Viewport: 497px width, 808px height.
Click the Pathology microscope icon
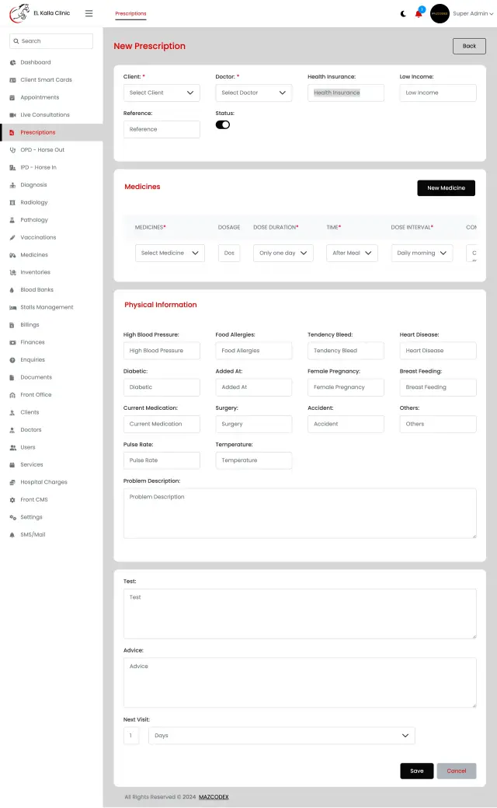tap(12, 220)
